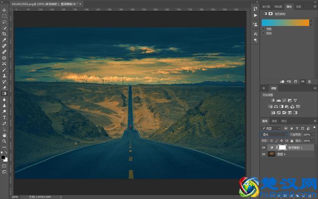Select the Lasso tool
318x199 pixels.
click(4, 22)
